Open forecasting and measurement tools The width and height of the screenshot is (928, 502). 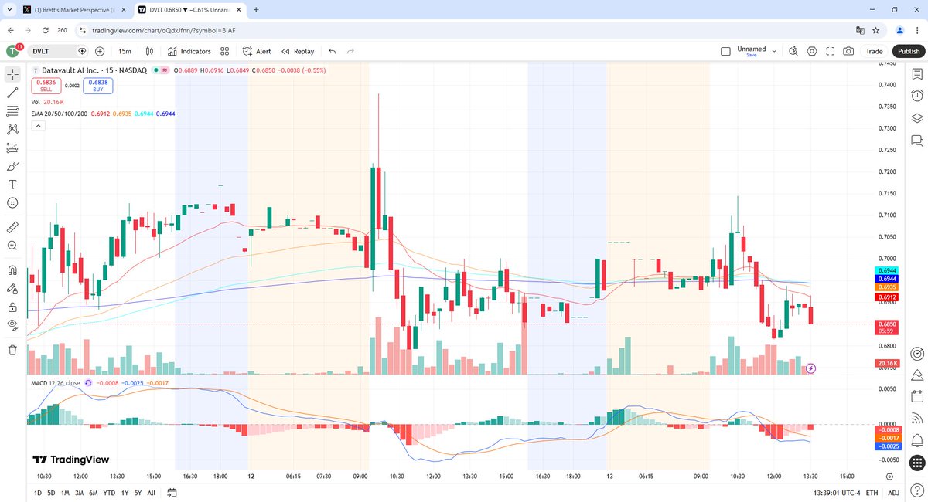pos(12,148)
